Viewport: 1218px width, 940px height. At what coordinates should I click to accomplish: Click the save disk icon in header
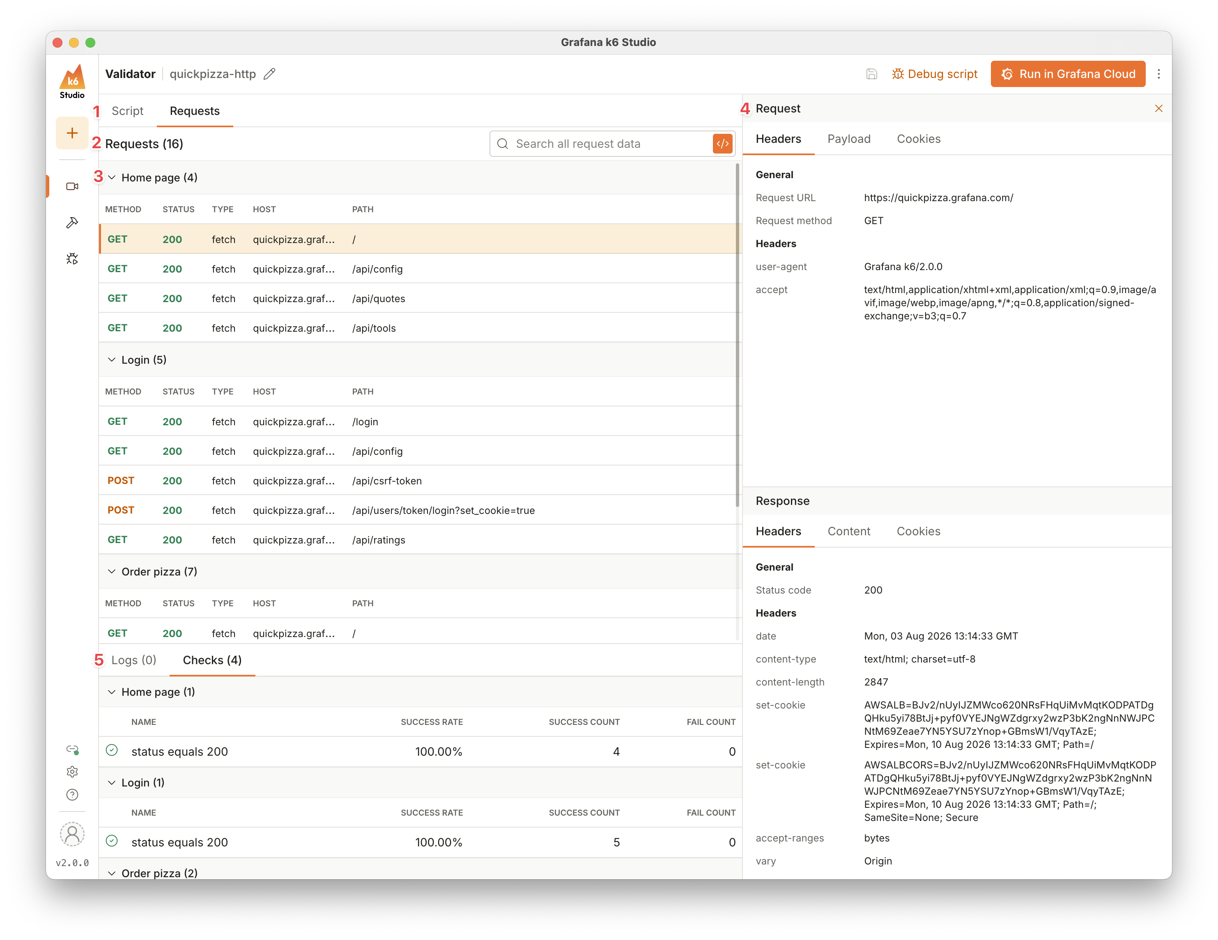tap(871, 74)
